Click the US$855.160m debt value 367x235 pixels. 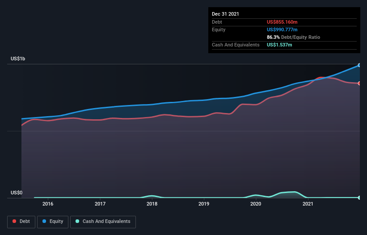click(x=282, y=22)
